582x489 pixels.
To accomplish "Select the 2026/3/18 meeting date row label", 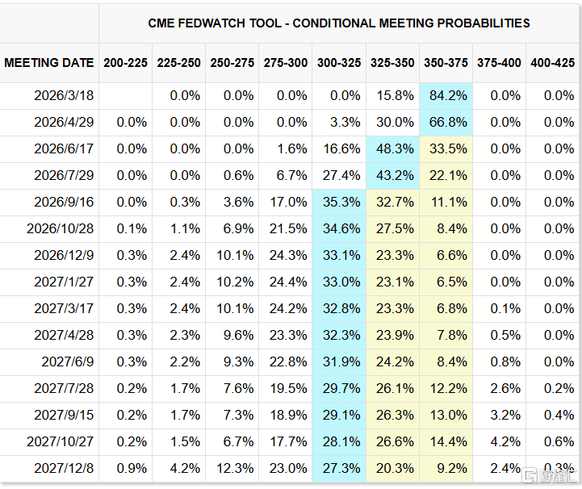I will click(64, 96).
